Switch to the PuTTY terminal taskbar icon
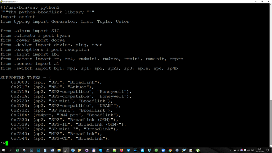This screenshot has width=272, height=153. [66, 150]
